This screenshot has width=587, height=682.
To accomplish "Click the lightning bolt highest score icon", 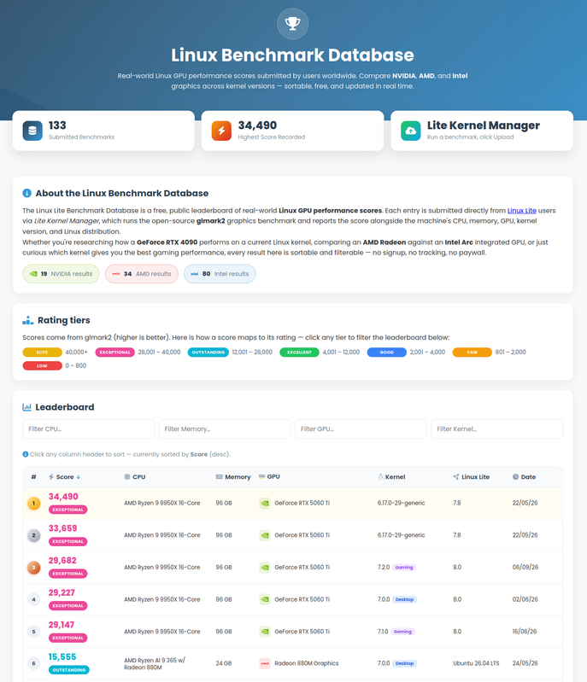I will [x=221, y=131].
